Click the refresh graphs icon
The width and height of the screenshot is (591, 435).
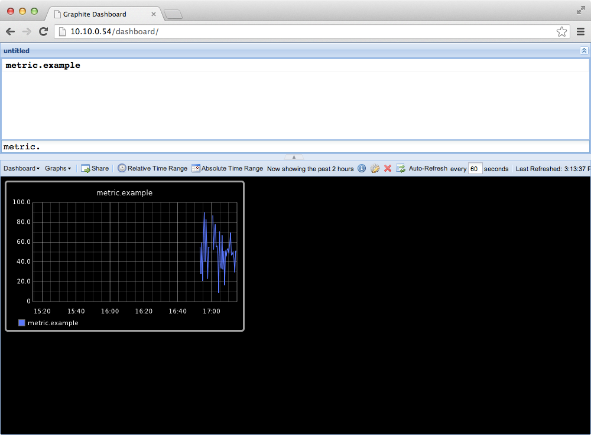401,169
